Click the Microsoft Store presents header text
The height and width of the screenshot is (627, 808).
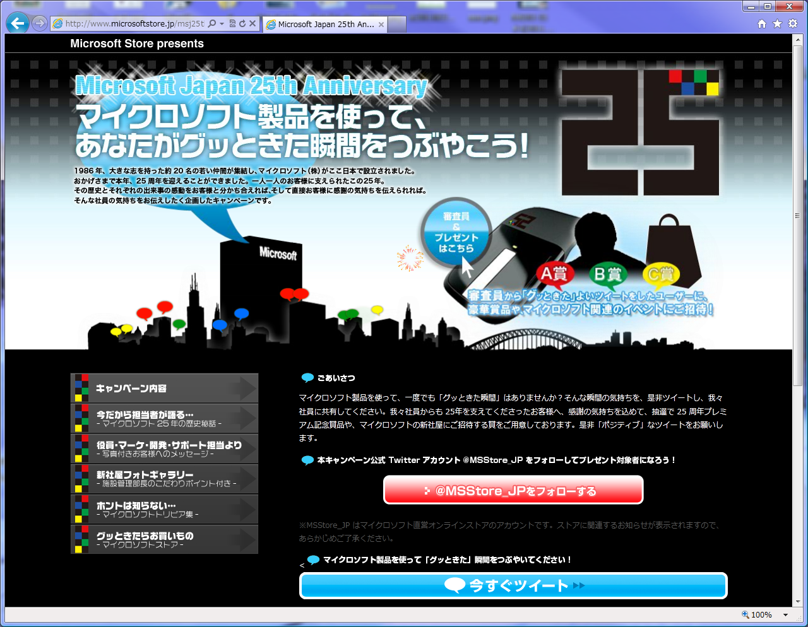137,44
